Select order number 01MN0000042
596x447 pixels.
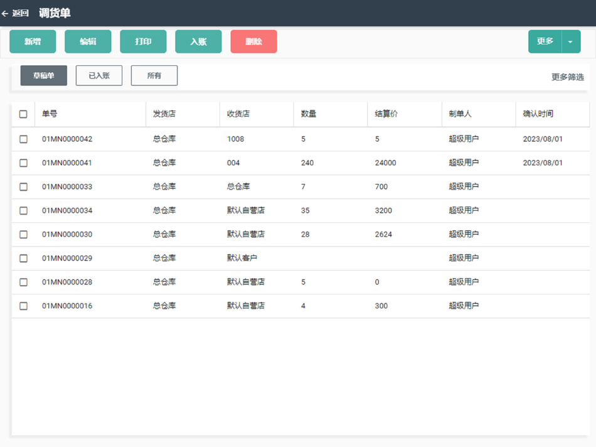pyautogui.click(x=67, y=139)
